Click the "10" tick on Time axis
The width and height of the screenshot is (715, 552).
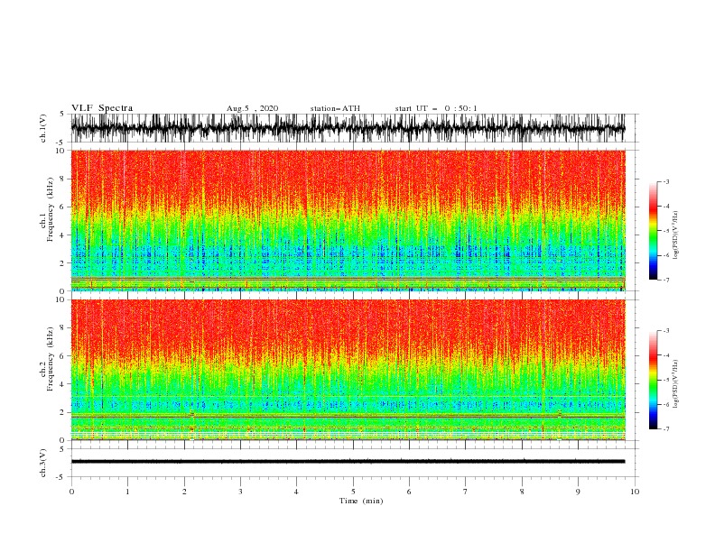tap(635, 492)
